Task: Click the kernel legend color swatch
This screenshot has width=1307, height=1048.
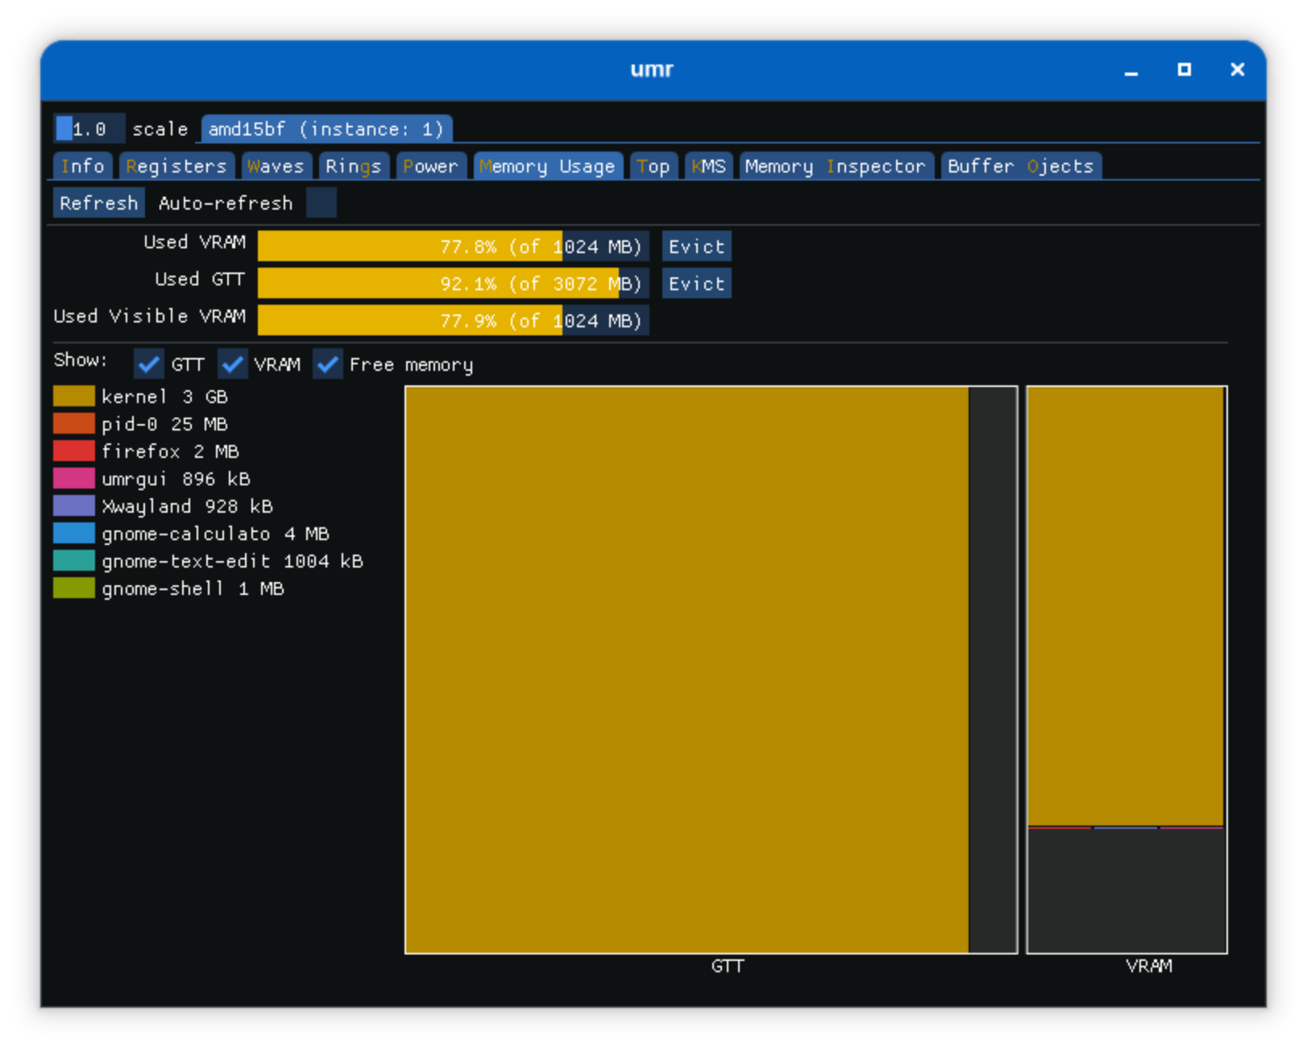Action: (73, 397)
